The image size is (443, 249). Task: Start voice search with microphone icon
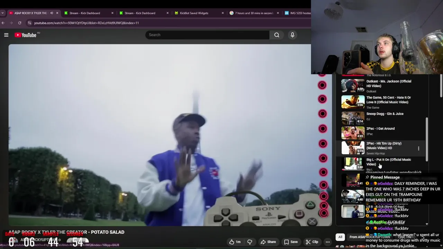292,35
